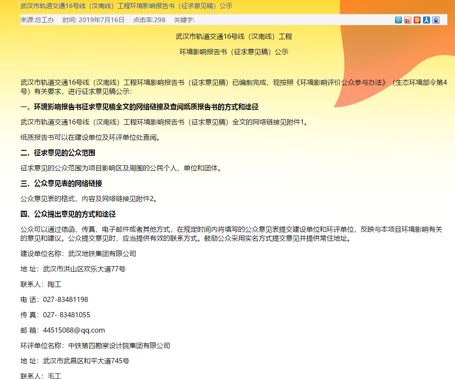Click contact line 联系人：陶工
Viewport: 455px width, 379px height.
click(x=41, y=284)
